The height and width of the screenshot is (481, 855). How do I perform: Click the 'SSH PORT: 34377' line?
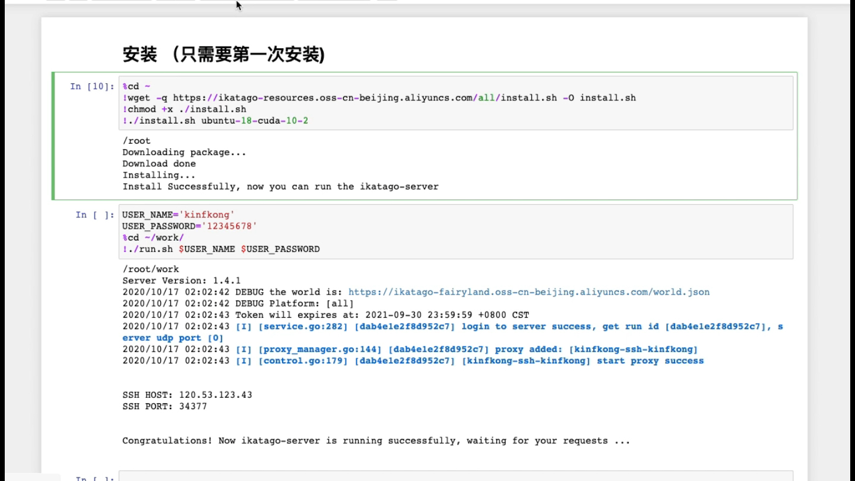tap(164, 407)
